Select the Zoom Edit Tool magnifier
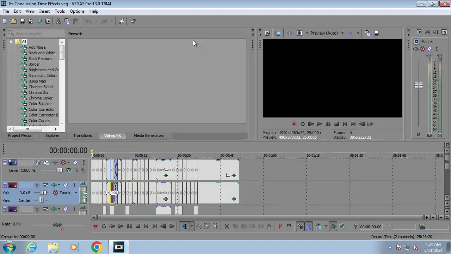Image resolution: width=451 pixels, height=254 pixels. pos(216,226)
